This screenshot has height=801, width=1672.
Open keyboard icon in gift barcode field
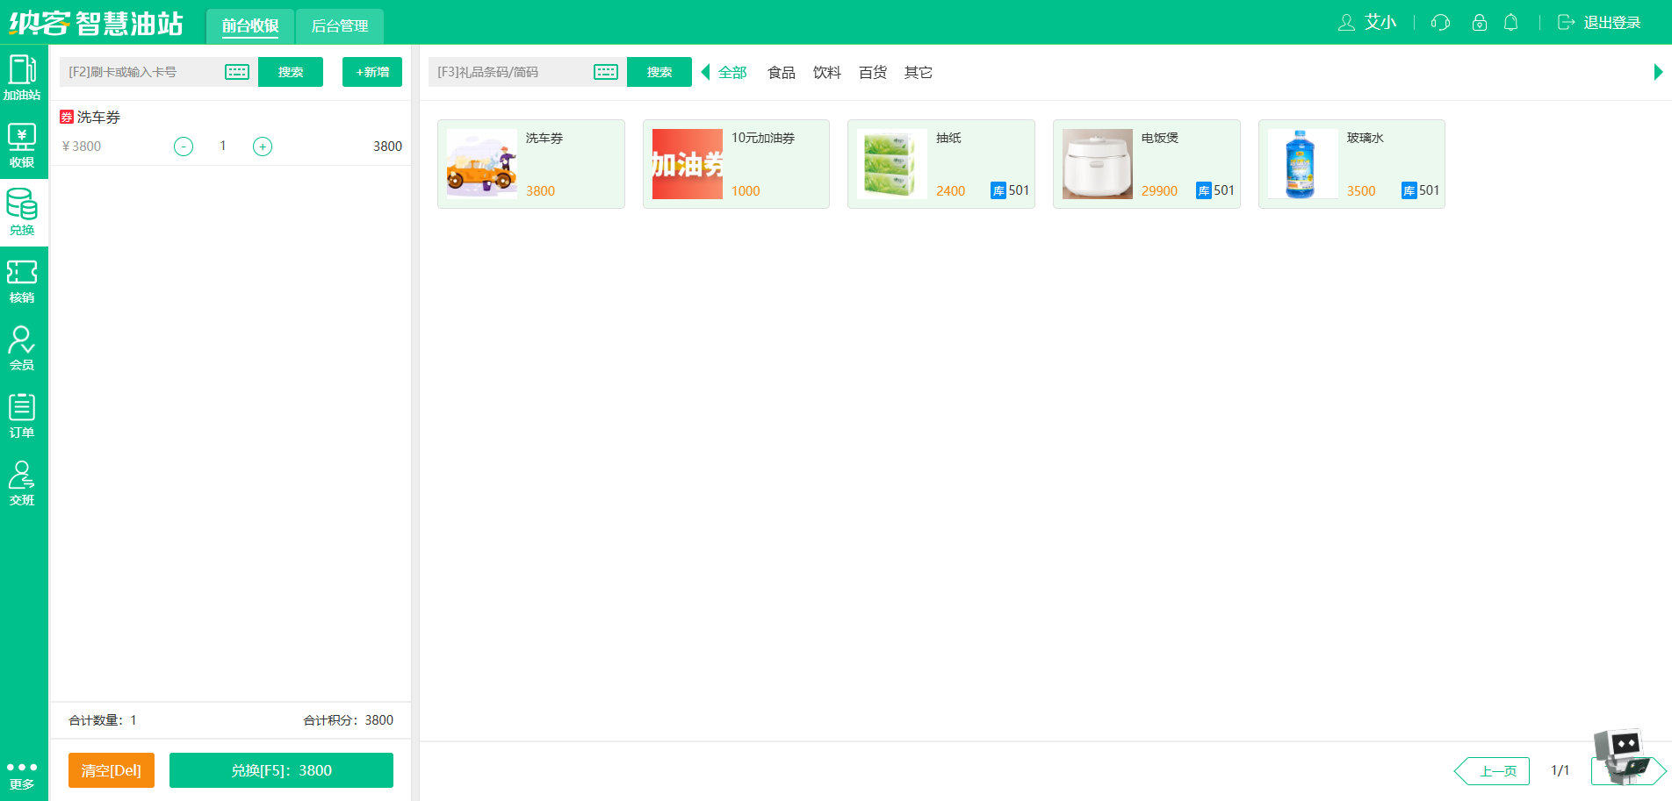tap(606, 72)
